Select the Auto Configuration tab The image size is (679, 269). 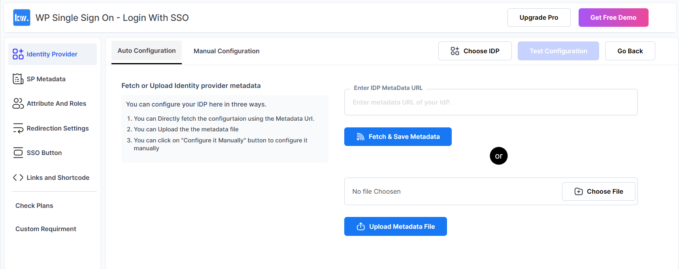146,50
